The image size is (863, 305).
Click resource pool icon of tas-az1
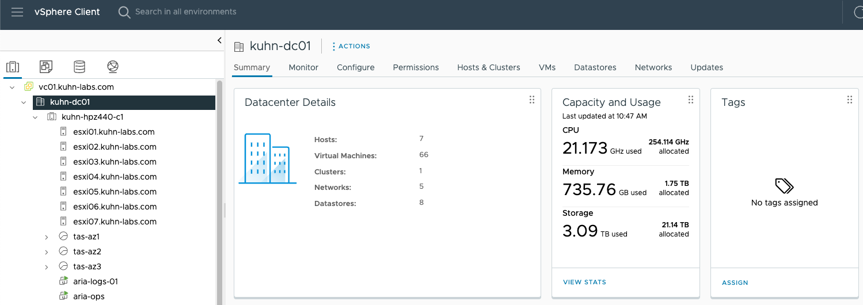tap(63, 237)
